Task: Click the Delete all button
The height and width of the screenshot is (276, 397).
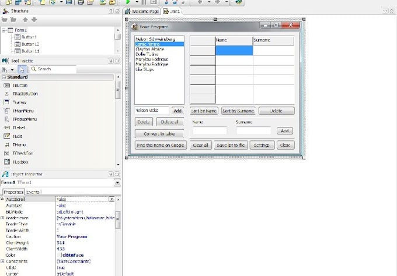Action: click(170, 122)
